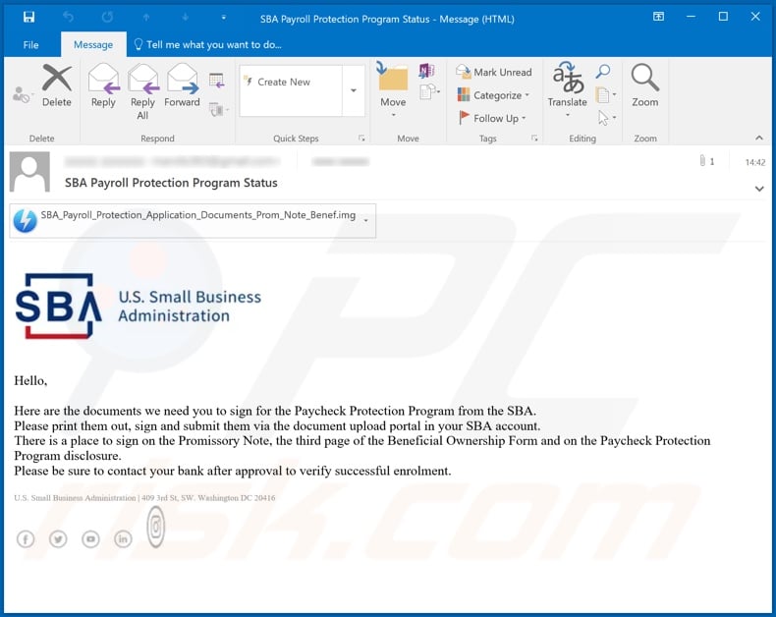Expand the Quick Steps gallery arrow

pos(354,90)
